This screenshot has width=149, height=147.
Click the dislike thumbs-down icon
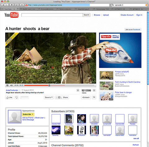click(16, 97)
